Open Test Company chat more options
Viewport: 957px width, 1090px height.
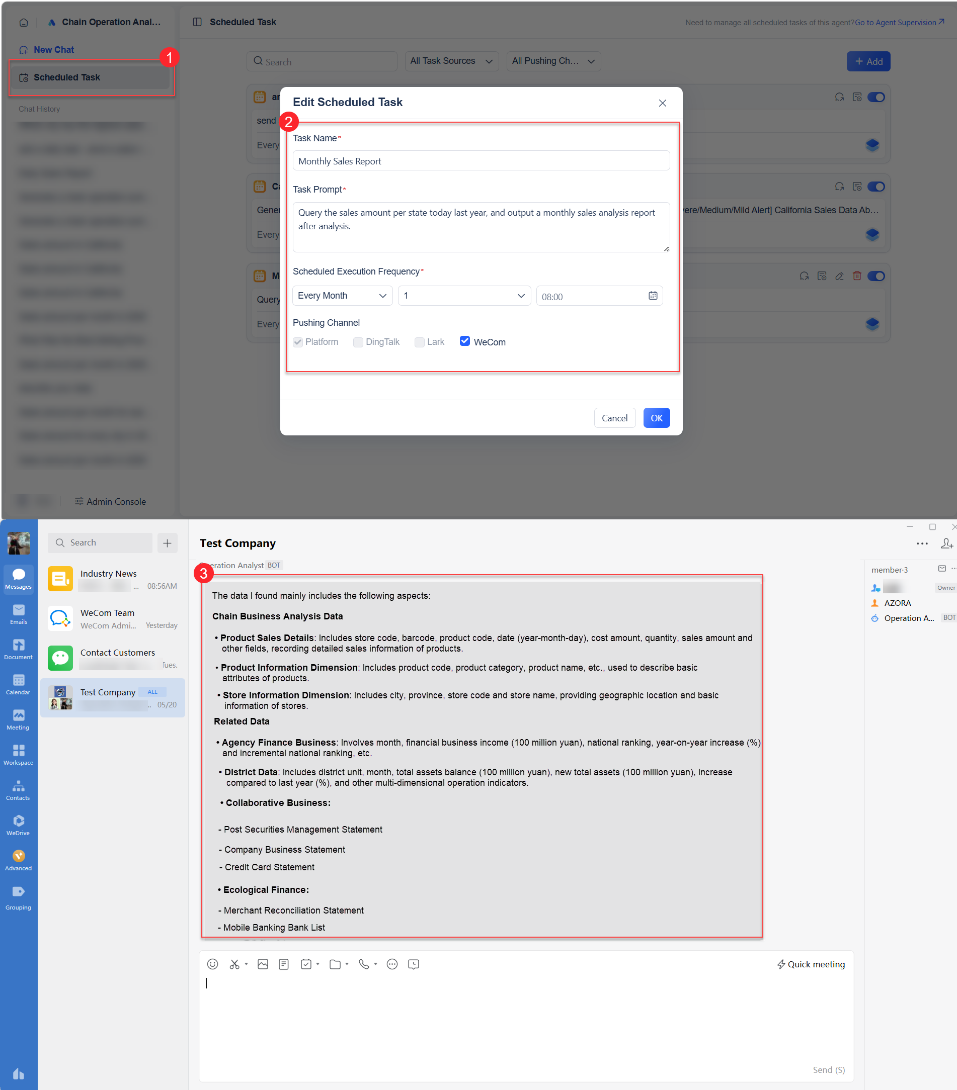click(922, 544)
